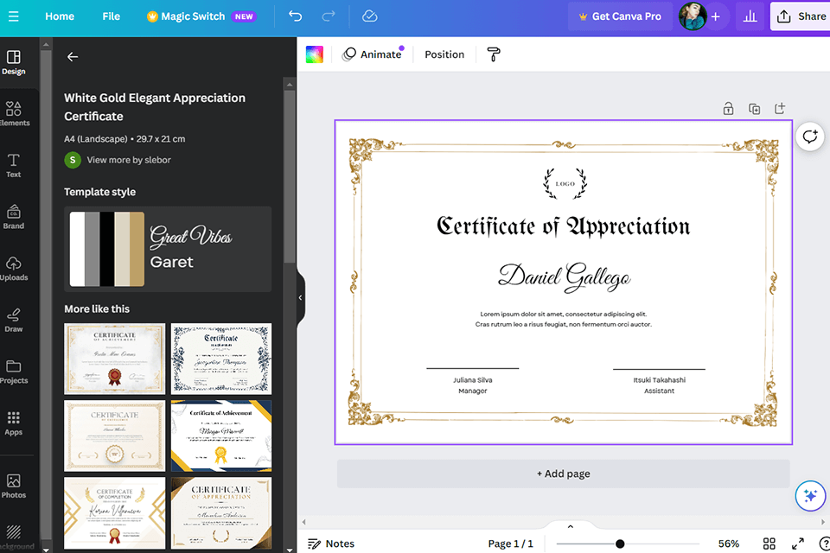Click the 56% zoom level
The height and width of the screenshot is (553, 830).
click(728, 543)
